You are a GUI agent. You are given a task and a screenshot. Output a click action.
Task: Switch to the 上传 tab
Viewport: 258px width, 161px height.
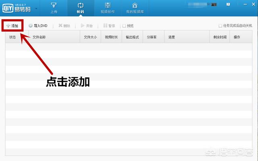click(54, 8)
